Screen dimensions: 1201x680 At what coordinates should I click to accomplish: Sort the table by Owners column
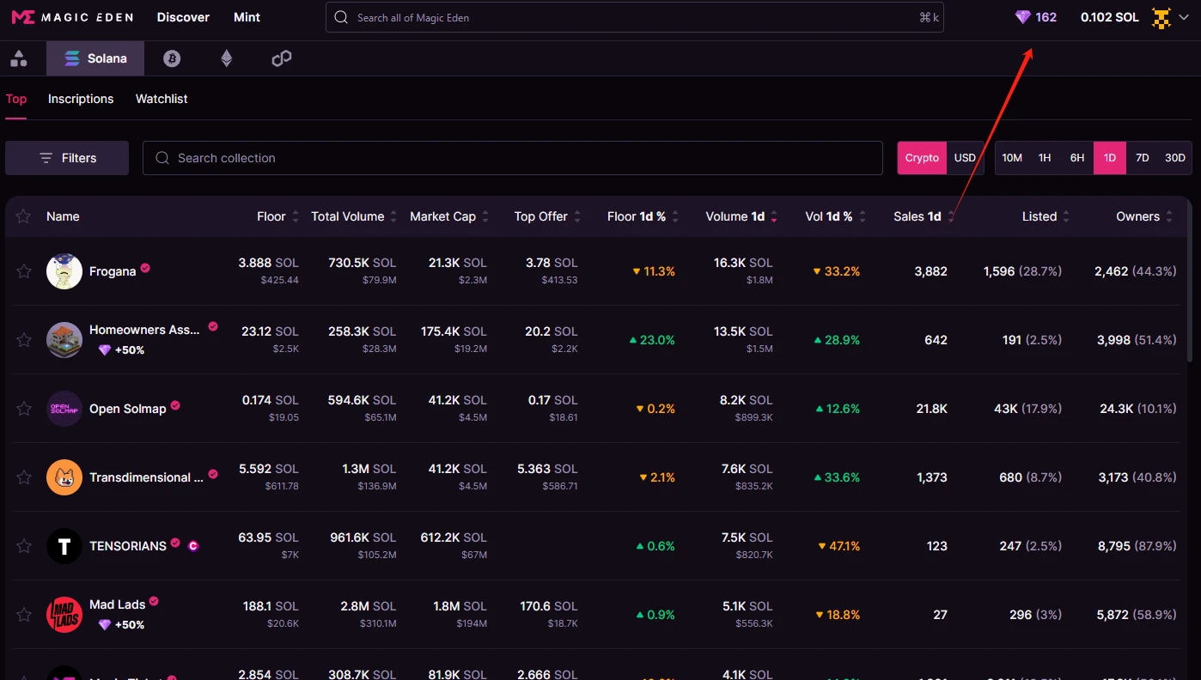point(1143,216)
